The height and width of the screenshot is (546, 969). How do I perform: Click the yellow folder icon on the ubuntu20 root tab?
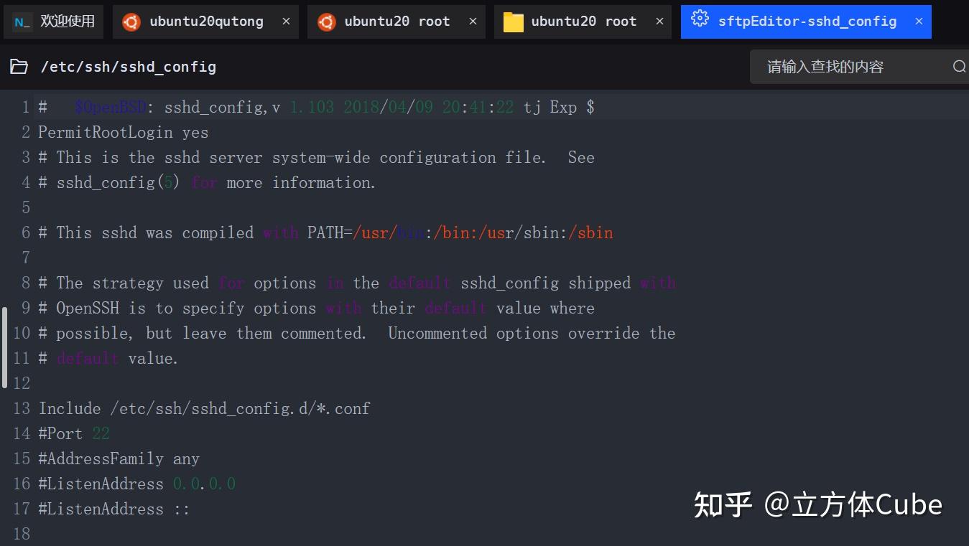pyautogui.click(x=513, y=22)
